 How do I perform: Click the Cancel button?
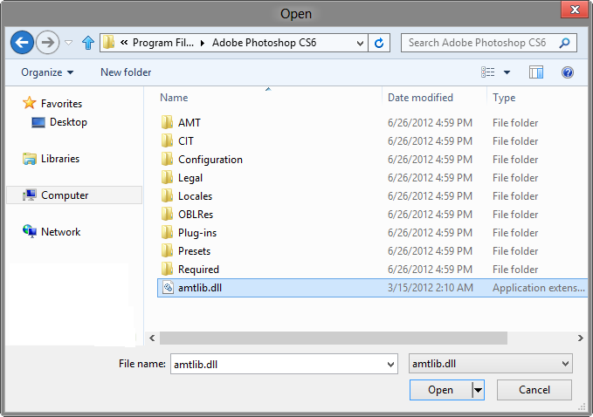(x=534, y=390)
